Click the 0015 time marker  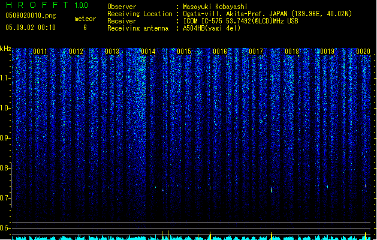click(x=184, y=52)
